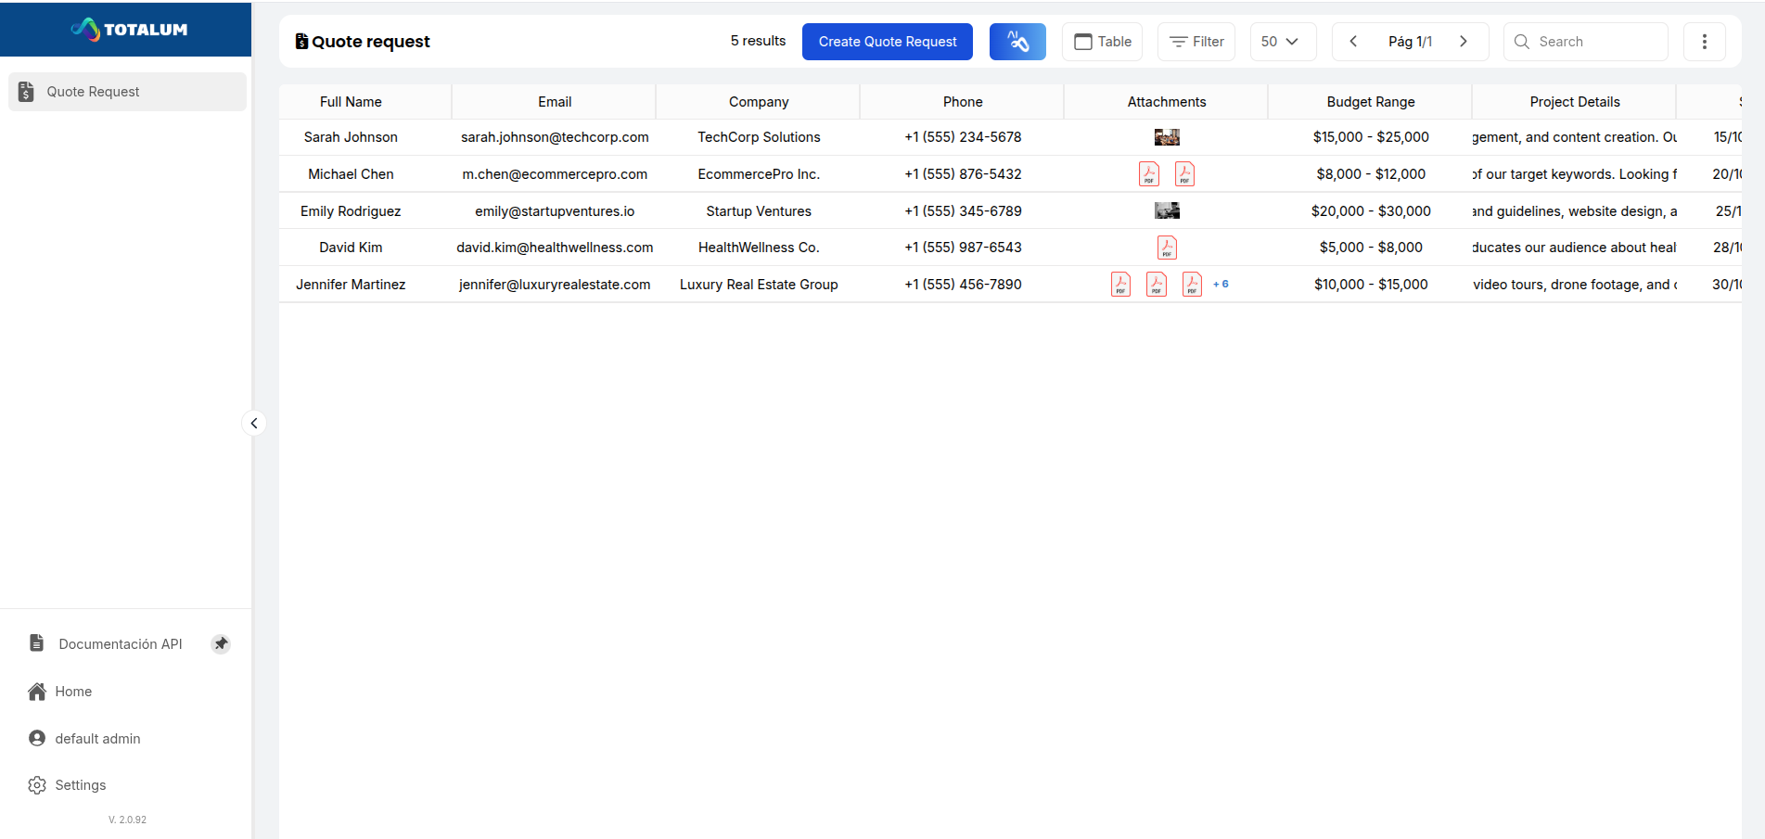Toggle the Table view button
The width and height of the screenshot is (1765, 839).
[1102, 41]
